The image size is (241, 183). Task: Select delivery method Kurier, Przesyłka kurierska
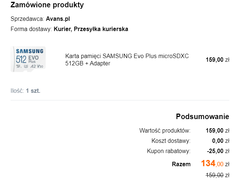91,29
